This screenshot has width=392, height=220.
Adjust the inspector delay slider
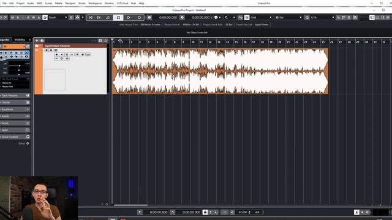[19, 73]
